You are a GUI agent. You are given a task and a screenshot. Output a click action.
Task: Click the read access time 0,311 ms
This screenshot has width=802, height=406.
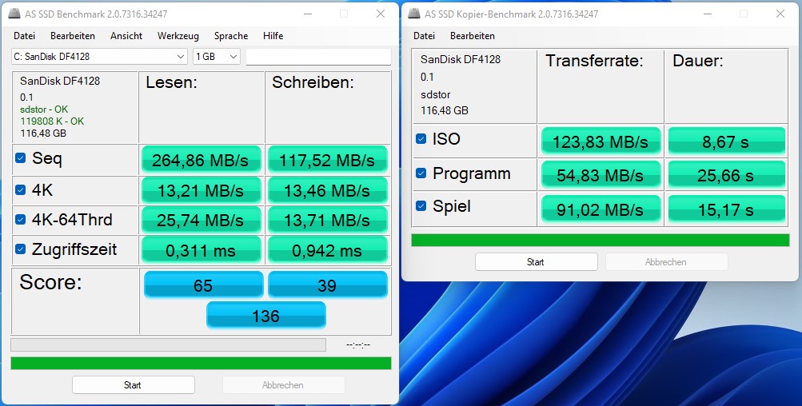coord(201,250)
